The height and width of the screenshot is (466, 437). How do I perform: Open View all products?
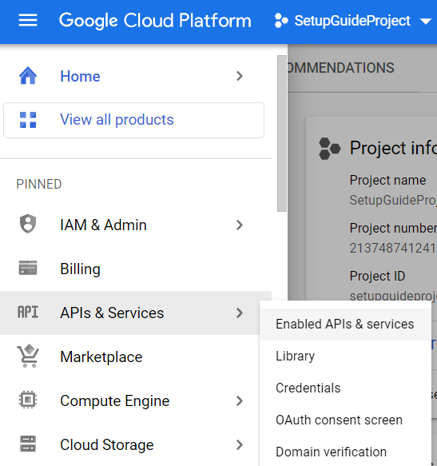[x=133, y=120]
